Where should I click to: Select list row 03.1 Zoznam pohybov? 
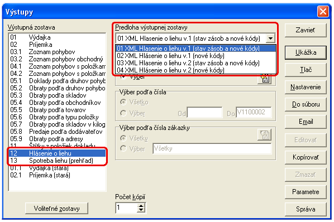coord(58,52)
